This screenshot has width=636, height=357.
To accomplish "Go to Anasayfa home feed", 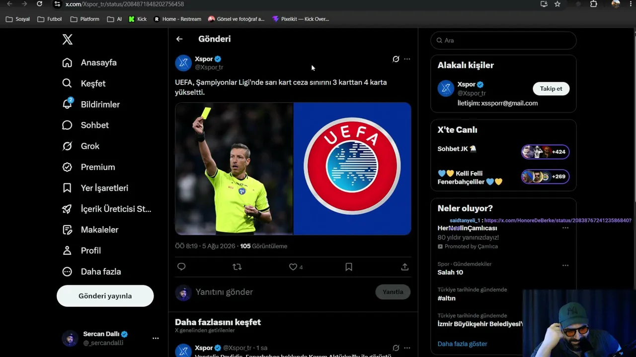I will pos(89,62).
